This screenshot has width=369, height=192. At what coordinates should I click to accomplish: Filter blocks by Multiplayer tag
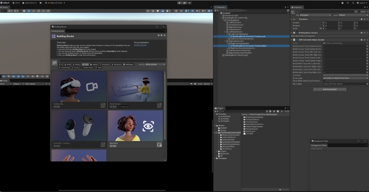click(129, 64)
